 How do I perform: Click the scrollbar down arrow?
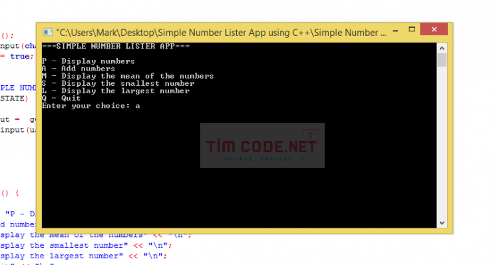(x=442, y=223)
